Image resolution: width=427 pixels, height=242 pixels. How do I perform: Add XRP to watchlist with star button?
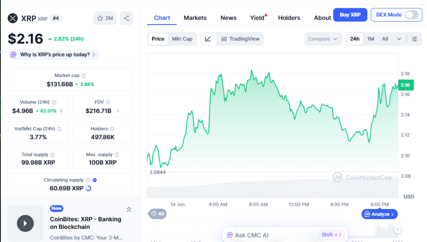(x=105, y=18)
